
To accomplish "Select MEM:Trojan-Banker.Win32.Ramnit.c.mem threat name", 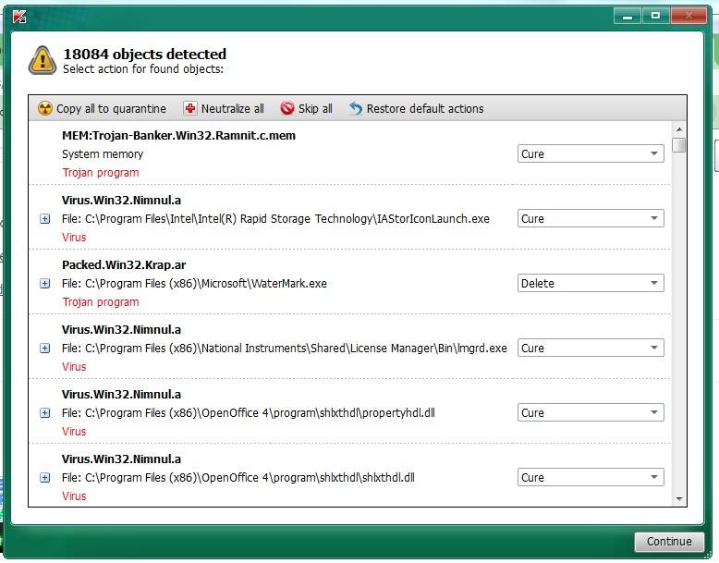I will pos(179,136).
